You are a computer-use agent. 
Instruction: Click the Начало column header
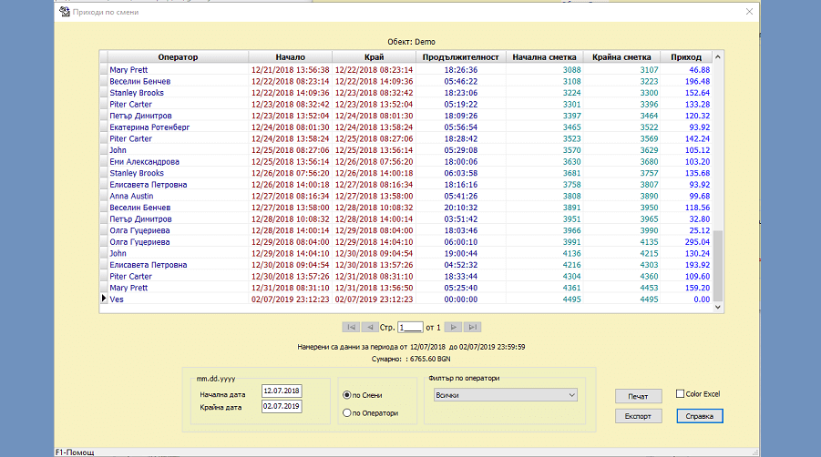tap(290, 57)
